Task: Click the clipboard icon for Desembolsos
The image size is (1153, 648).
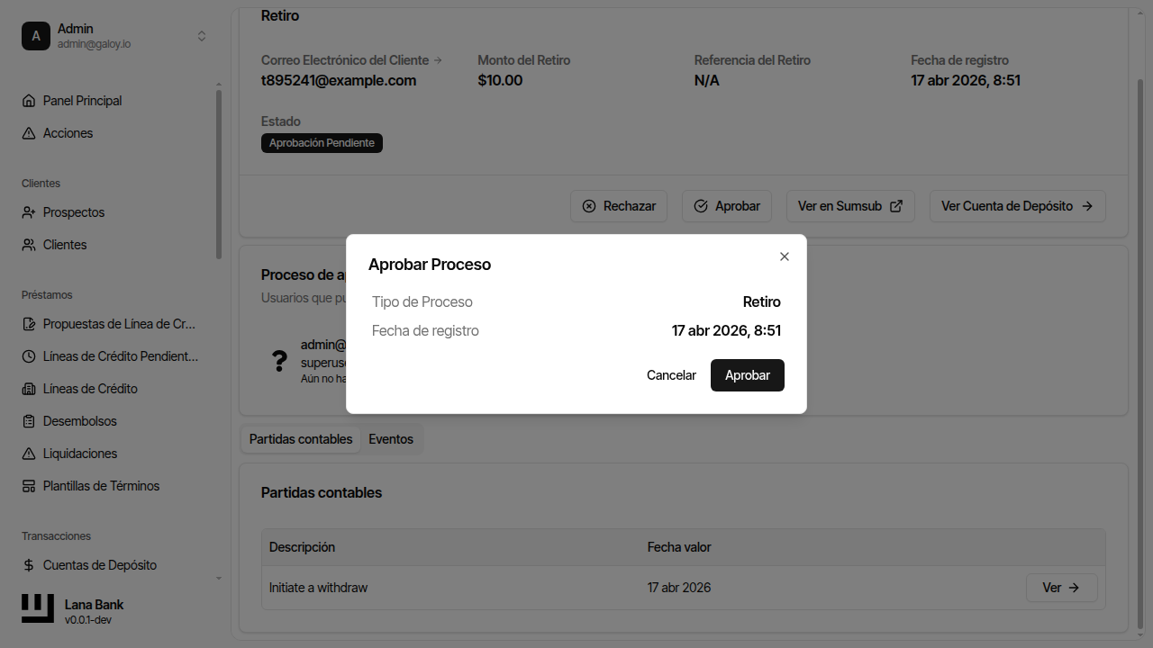Action: [29, 421]
